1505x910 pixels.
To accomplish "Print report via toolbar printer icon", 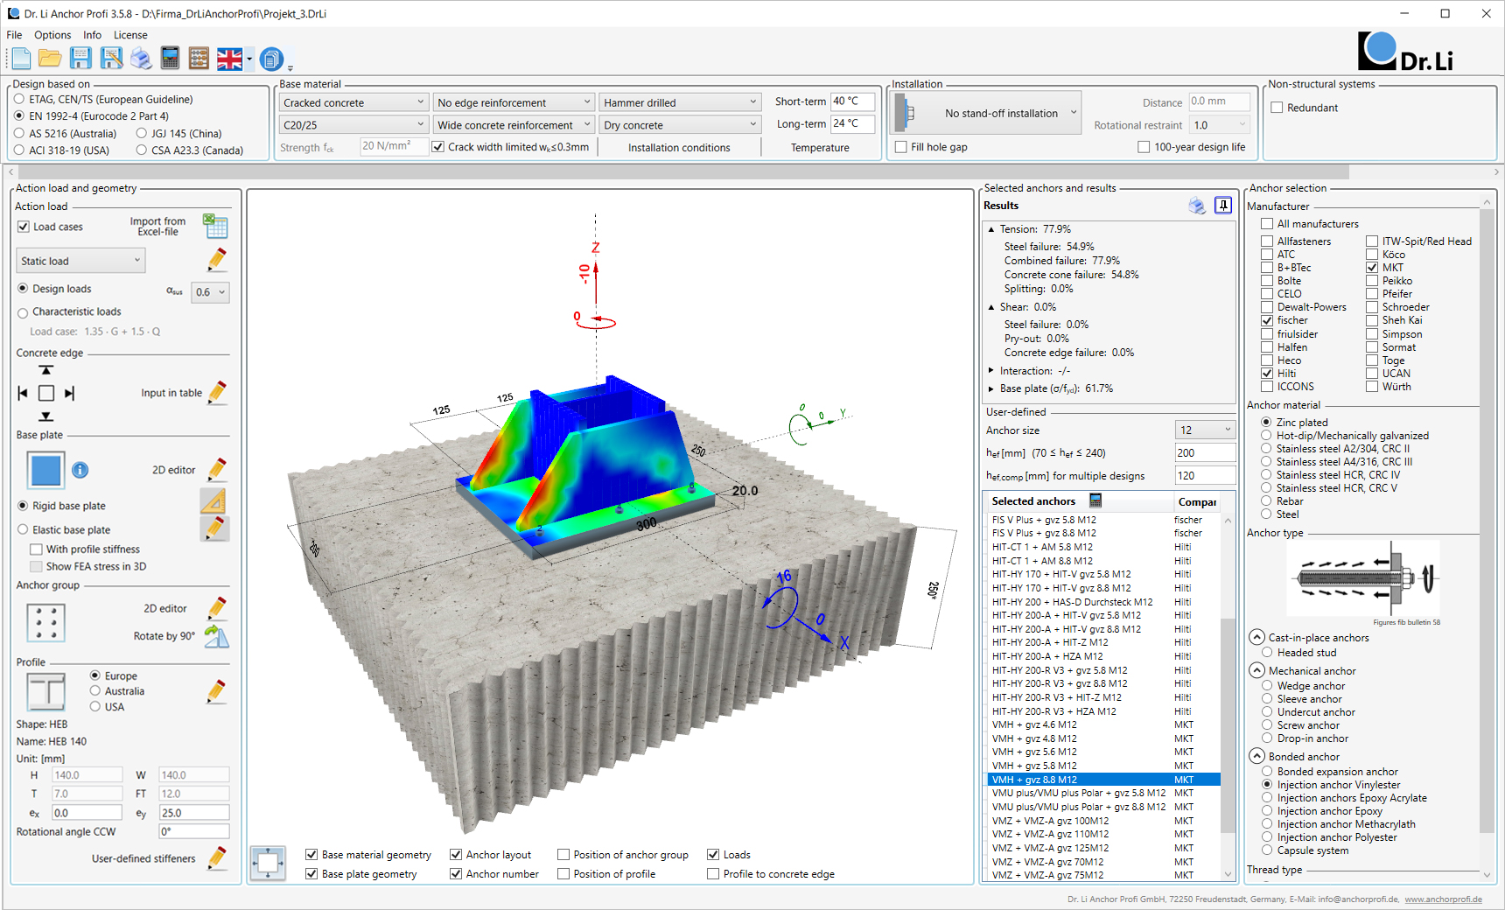I will point(141,59).
